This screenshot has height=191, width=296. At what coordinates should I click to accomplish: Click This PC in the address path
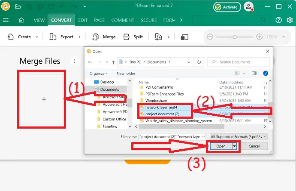tap(135, 62)
